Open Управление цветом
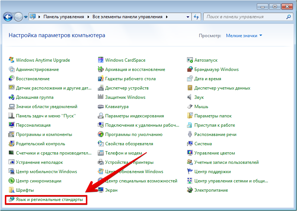 pyautogui.click(x=211, y=153)
